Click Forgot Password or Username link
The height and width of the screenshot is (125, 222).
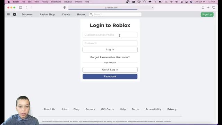click(110, 57)
